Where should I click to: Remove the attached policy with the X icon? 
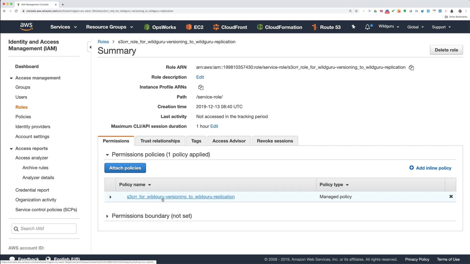[x=451, y=197]
